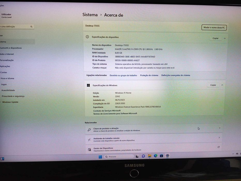Click the Gestor de Dispositivos icon
The height and width of the screenshot is (181, 241).
point(89,149)
